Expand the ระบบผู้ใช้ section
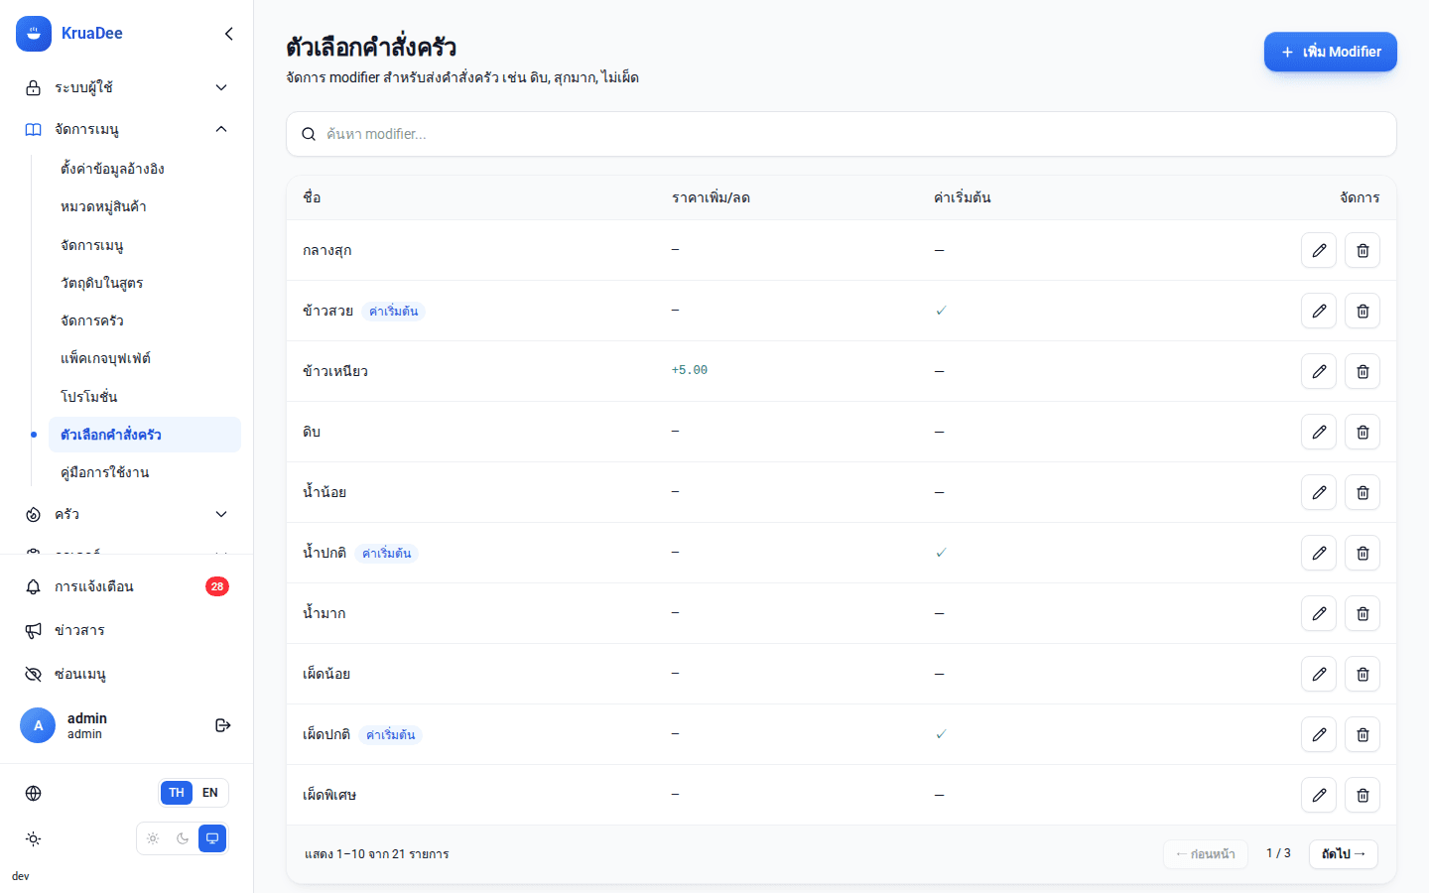Screen dimensions: 1429x893 click(x=126, y=87)
